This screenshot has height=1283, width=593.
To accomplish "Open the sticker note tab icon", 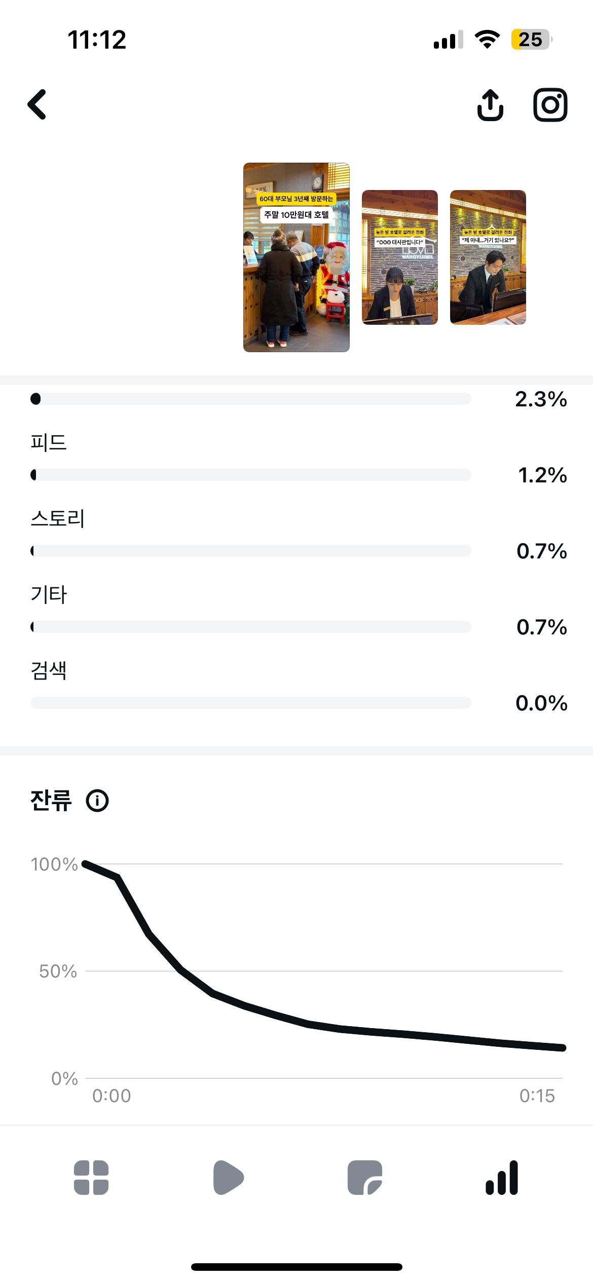I will 365,1177.
